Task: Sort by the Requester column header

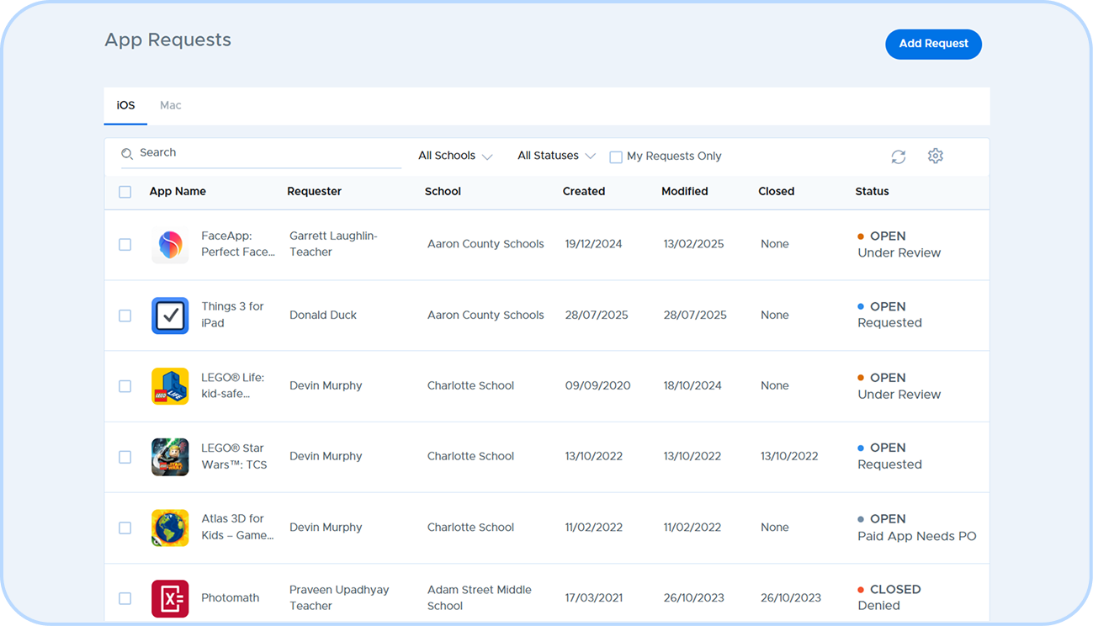Action: 314,191
